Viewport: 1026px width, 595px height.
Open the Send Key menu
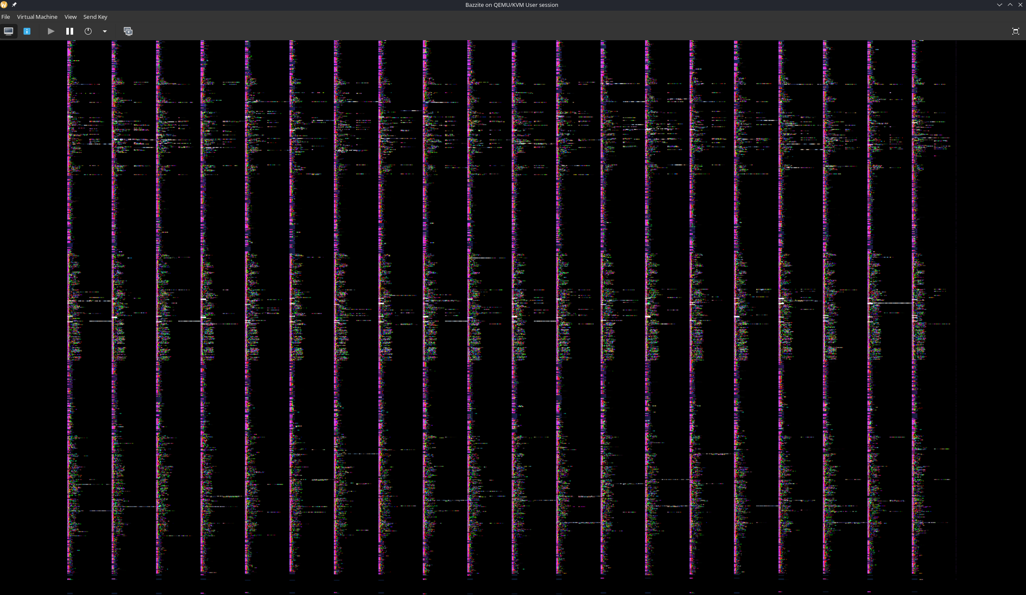(x=95, y=17)
